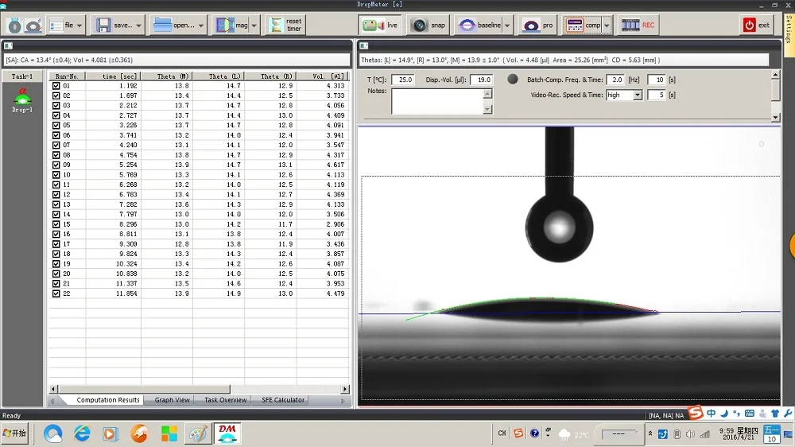795x447 pixels.
Task: Toggle the checkbox for run 10
Action: click(x=56, y=175)
